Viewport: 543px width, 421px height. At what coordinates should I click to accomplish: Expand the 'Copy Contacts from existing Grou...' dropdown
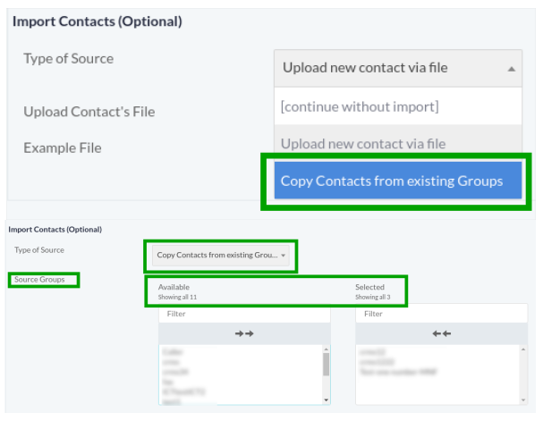(220, 256)
